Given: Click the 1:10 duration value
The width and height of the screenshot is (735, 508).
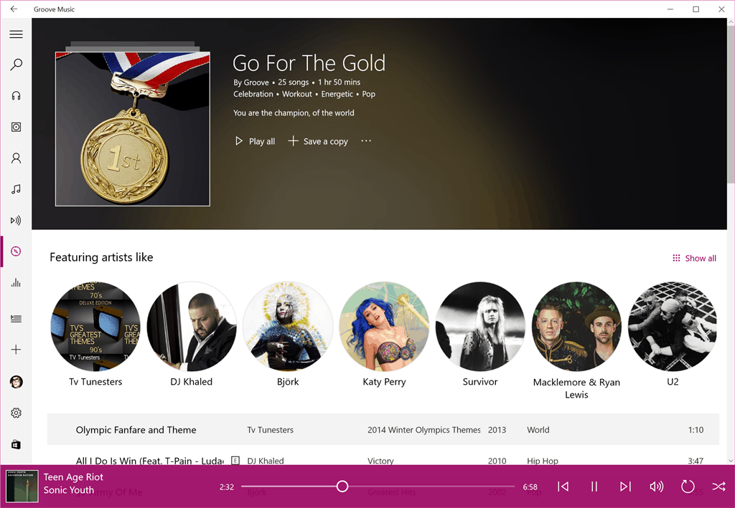Looking at the screenshot, I should click(696, 430).
